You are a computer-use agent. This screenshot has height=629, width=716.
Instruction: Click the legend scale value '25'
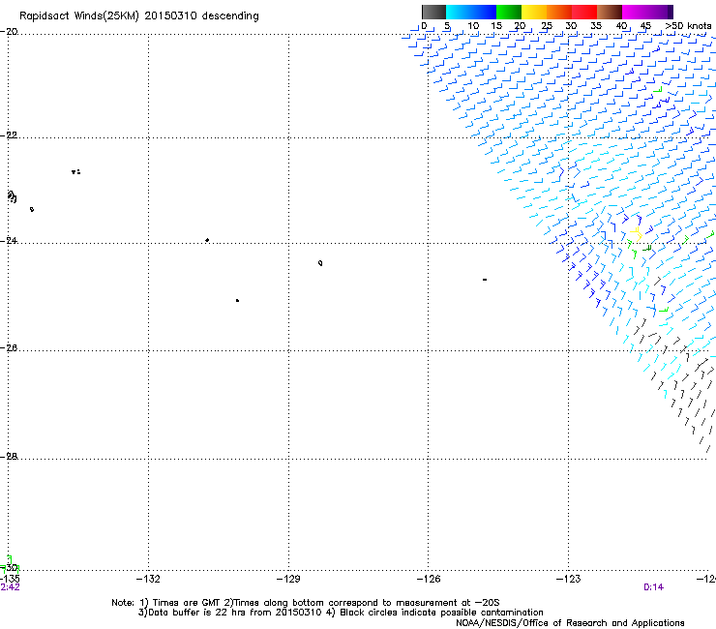click(547, 26)
